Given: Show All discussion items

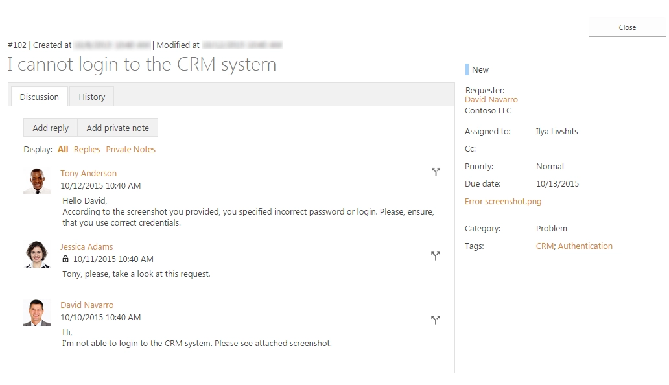Looking at the screenshot, I should pos(63,149).
